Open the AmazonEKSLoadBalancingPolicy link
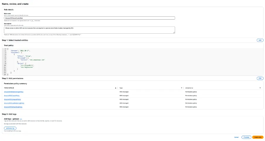 click(x=14, y=103)
